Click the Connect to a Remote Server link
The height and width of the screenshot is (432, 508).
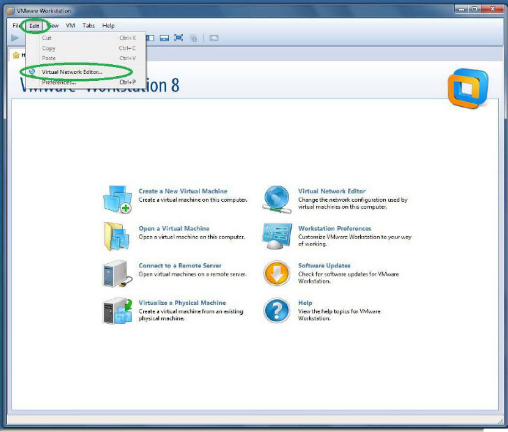[x=180, y=266]
